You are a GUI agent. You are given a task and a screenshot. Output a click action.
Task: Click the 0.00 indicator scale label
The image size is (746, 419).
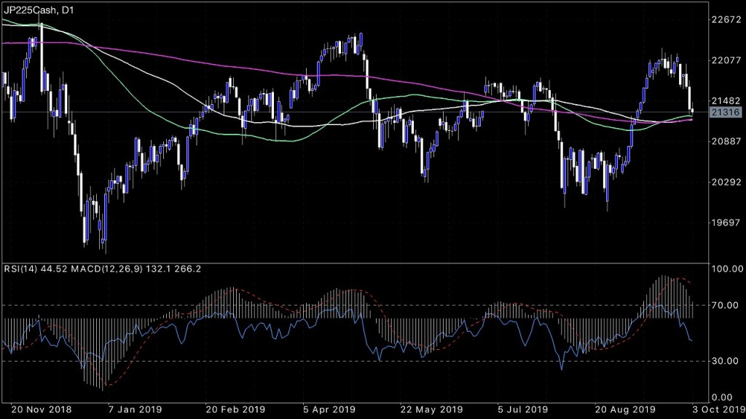coord(727,396)
